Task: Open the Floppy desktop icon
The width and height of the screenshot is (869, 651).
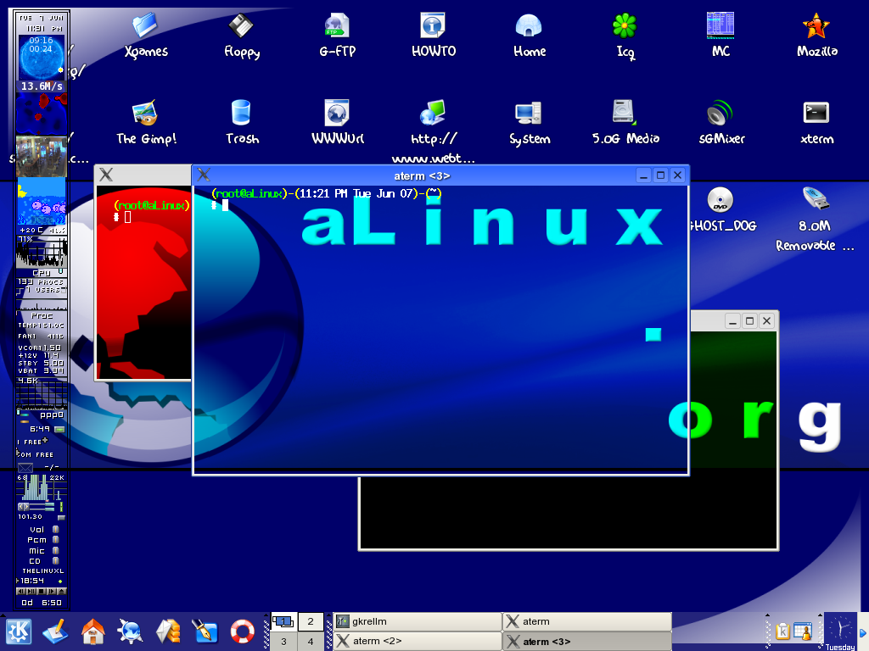Action: (x=241, y=26)
